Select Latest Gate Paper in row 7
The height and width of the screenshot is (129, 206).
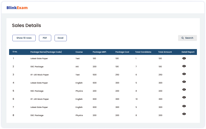click(39, 107)
